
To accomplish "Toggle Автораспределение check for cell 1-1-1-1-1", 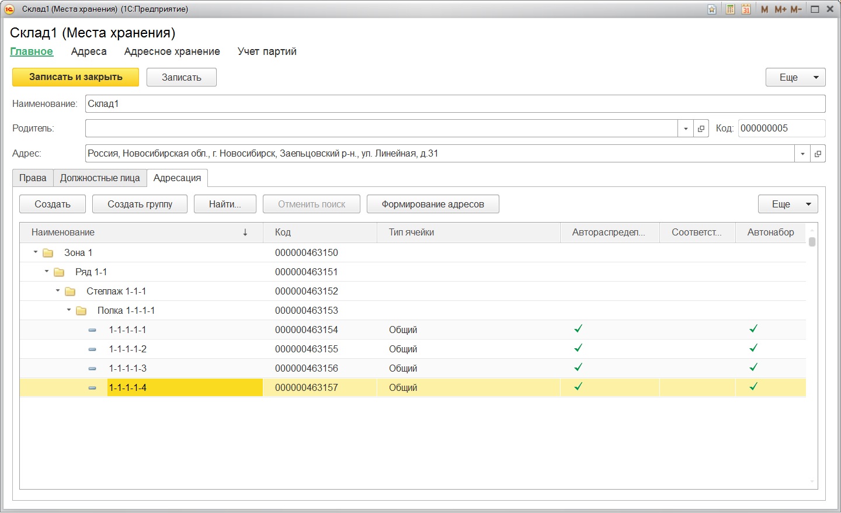I will 578,329.
